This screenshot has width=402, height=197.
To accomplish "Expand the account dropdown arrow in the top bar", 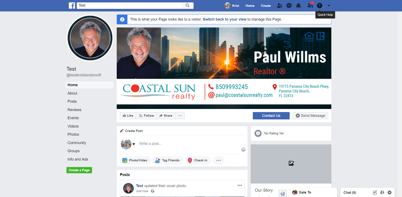I will [329, 5].
